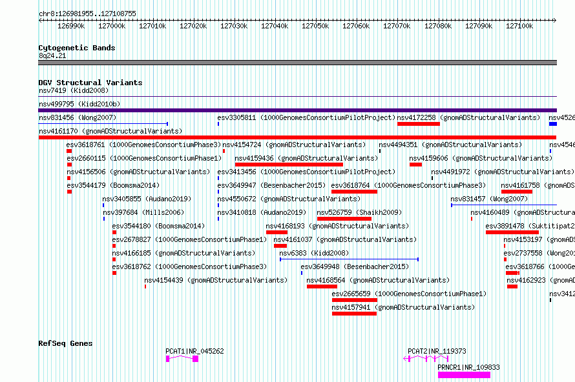Click nsv4156506 gnomAD label
575x382 pixels.
pyautogui.click(x=138, y=172)
